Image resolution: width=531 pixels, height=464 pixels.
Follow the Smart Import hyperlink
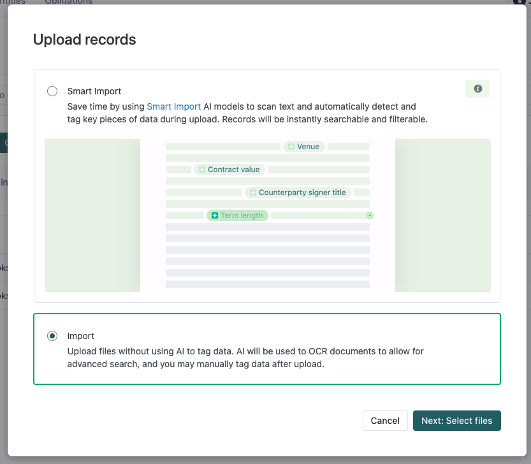click(174, 106)
